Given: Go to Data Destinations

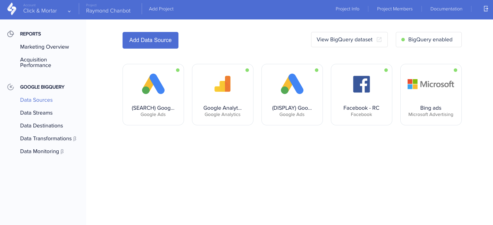Looking at the screenshot, I should point(42,126).
